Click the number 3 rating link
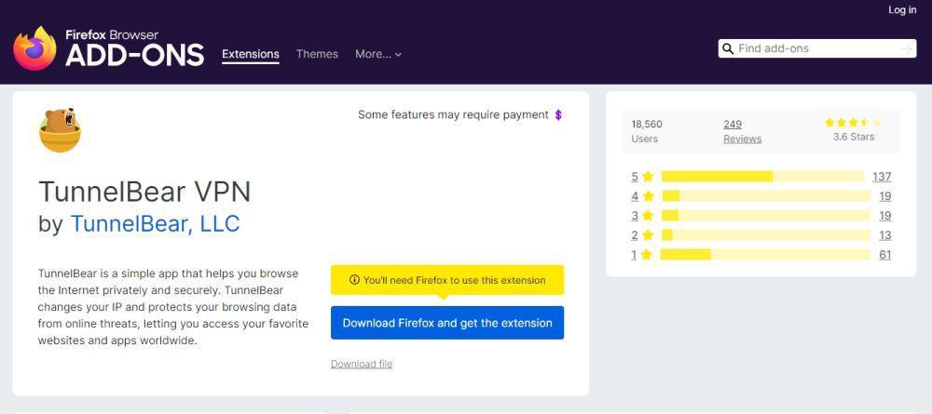 coord(635,216)
